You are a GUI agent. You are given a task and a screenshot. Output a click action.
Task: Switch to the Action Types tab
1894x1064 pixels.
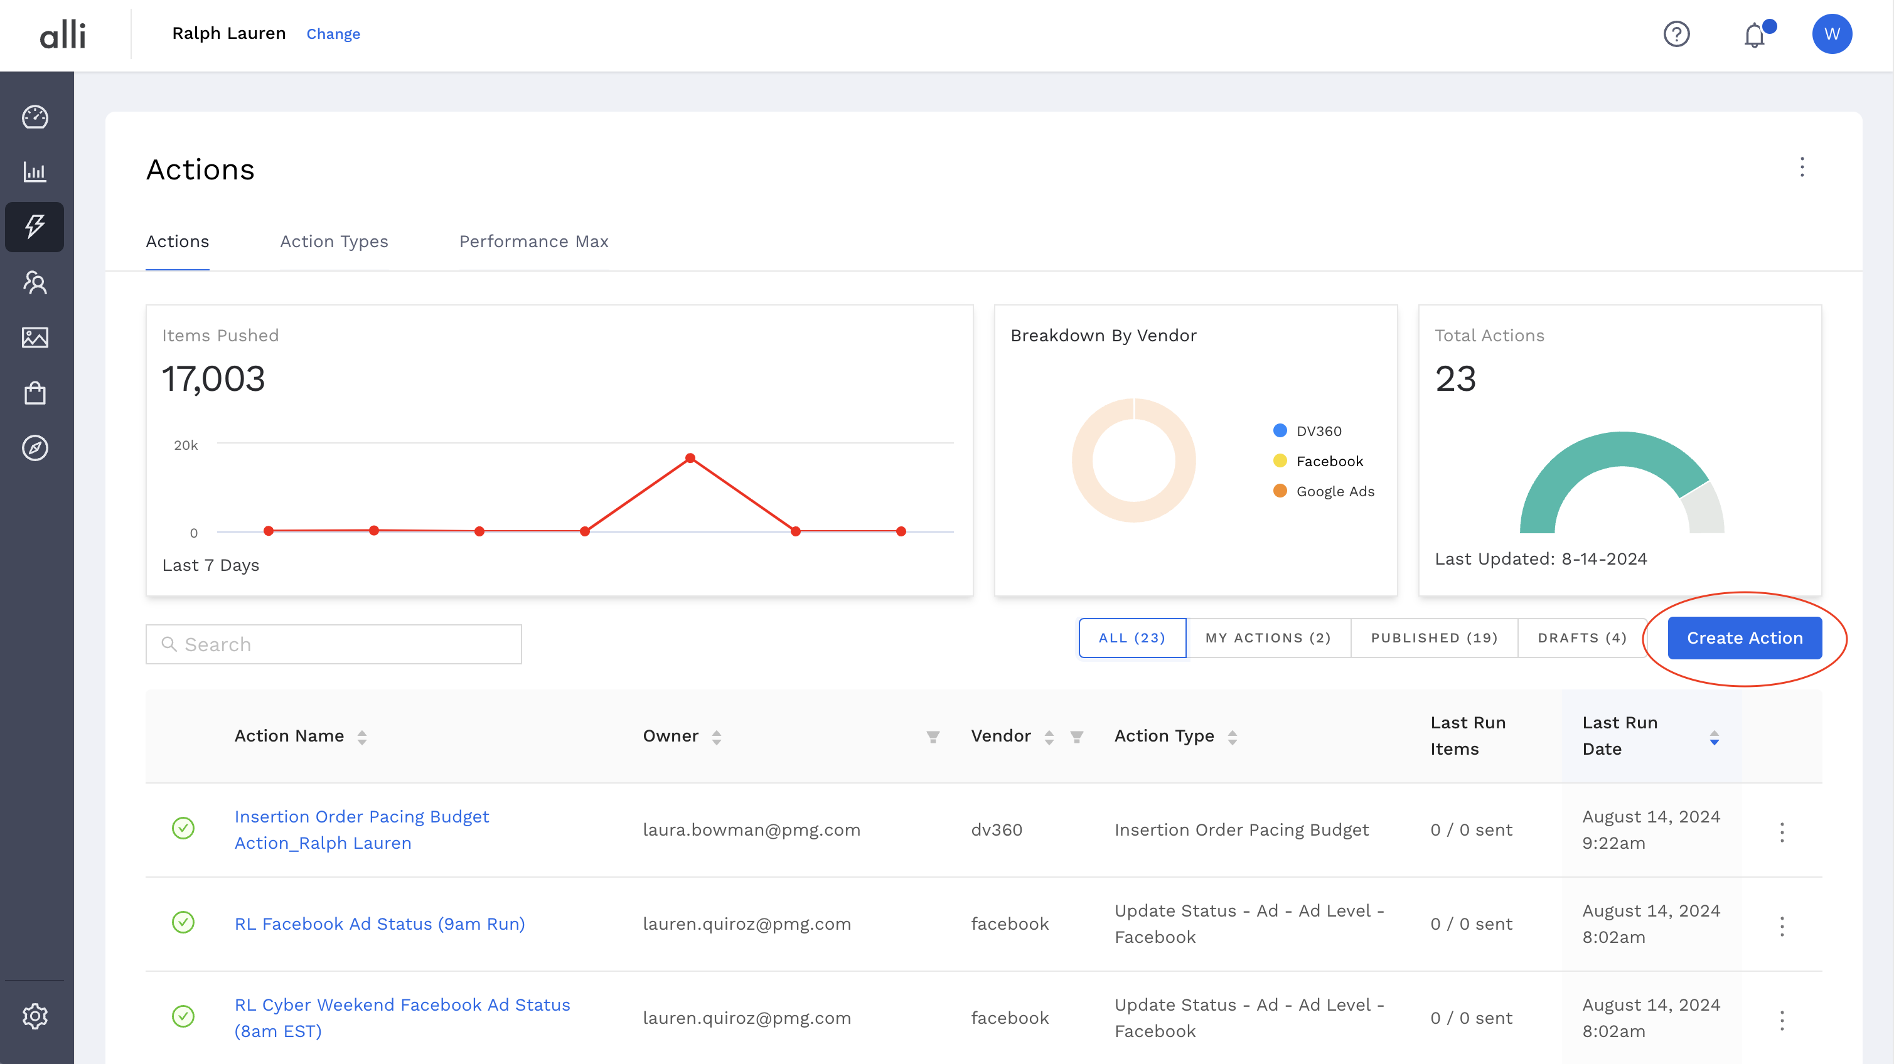334,242
